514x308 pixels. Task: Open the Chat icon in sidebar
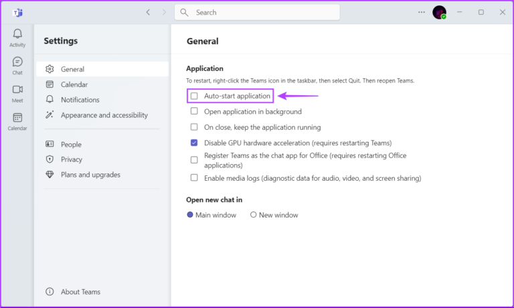[x=17, y=66]
